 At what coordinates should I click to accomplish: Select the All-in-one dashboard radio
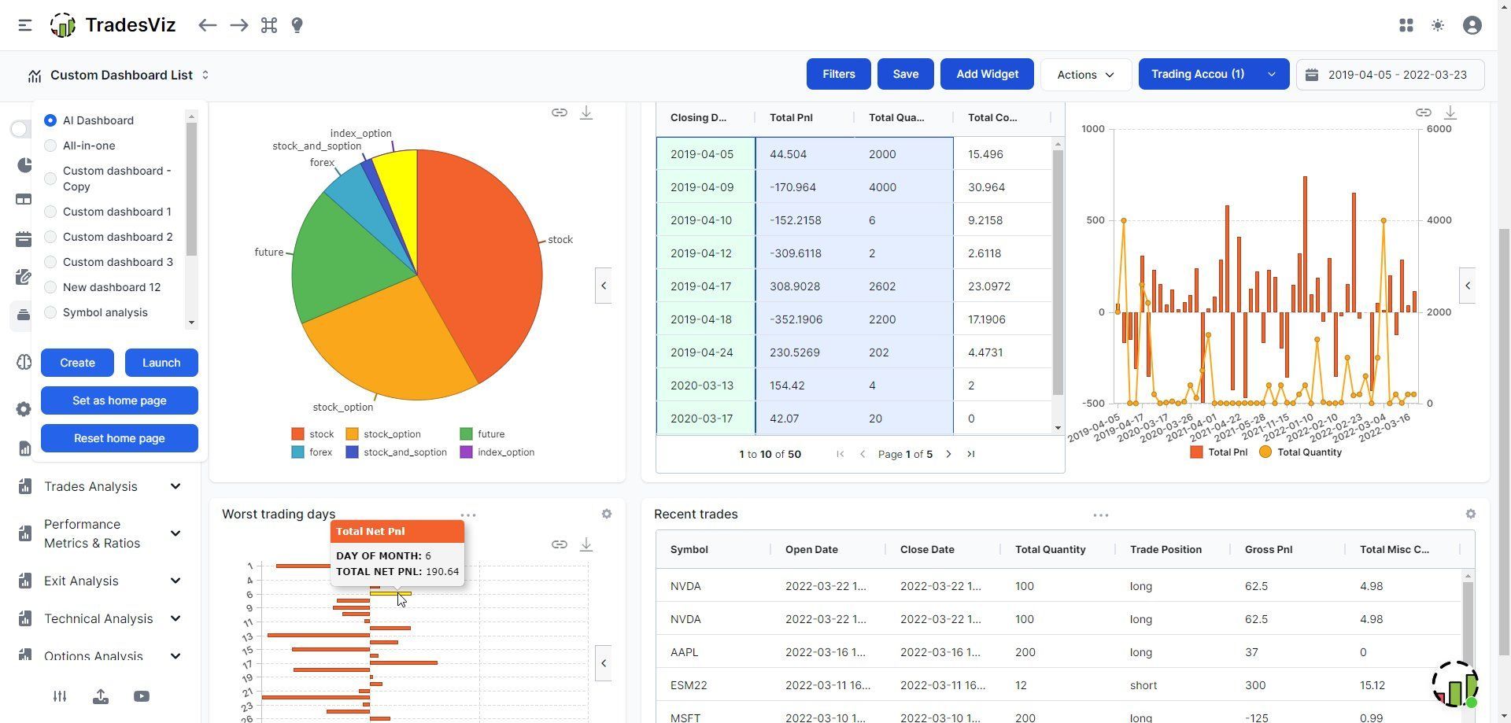pos(50,146)
